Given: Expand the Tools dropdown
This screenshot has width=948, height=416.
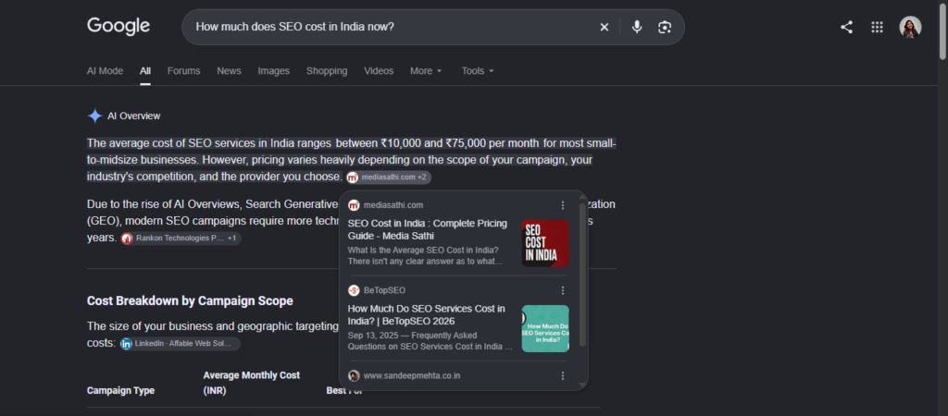Looking at the screenshot, I should tap(479, 70).
